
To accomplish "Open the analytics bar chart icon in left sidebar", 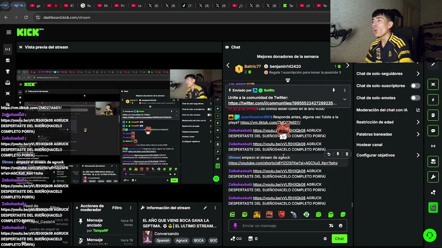I will [8, 60].
